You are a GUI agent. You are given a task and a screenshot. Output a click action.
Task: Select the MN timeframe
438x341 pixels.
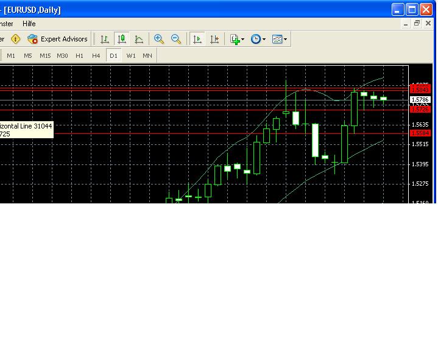coord(147,55)
